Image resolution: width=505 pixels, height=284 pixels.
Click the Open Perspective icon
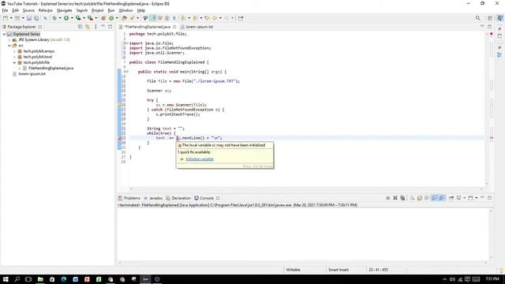(490, 18)
